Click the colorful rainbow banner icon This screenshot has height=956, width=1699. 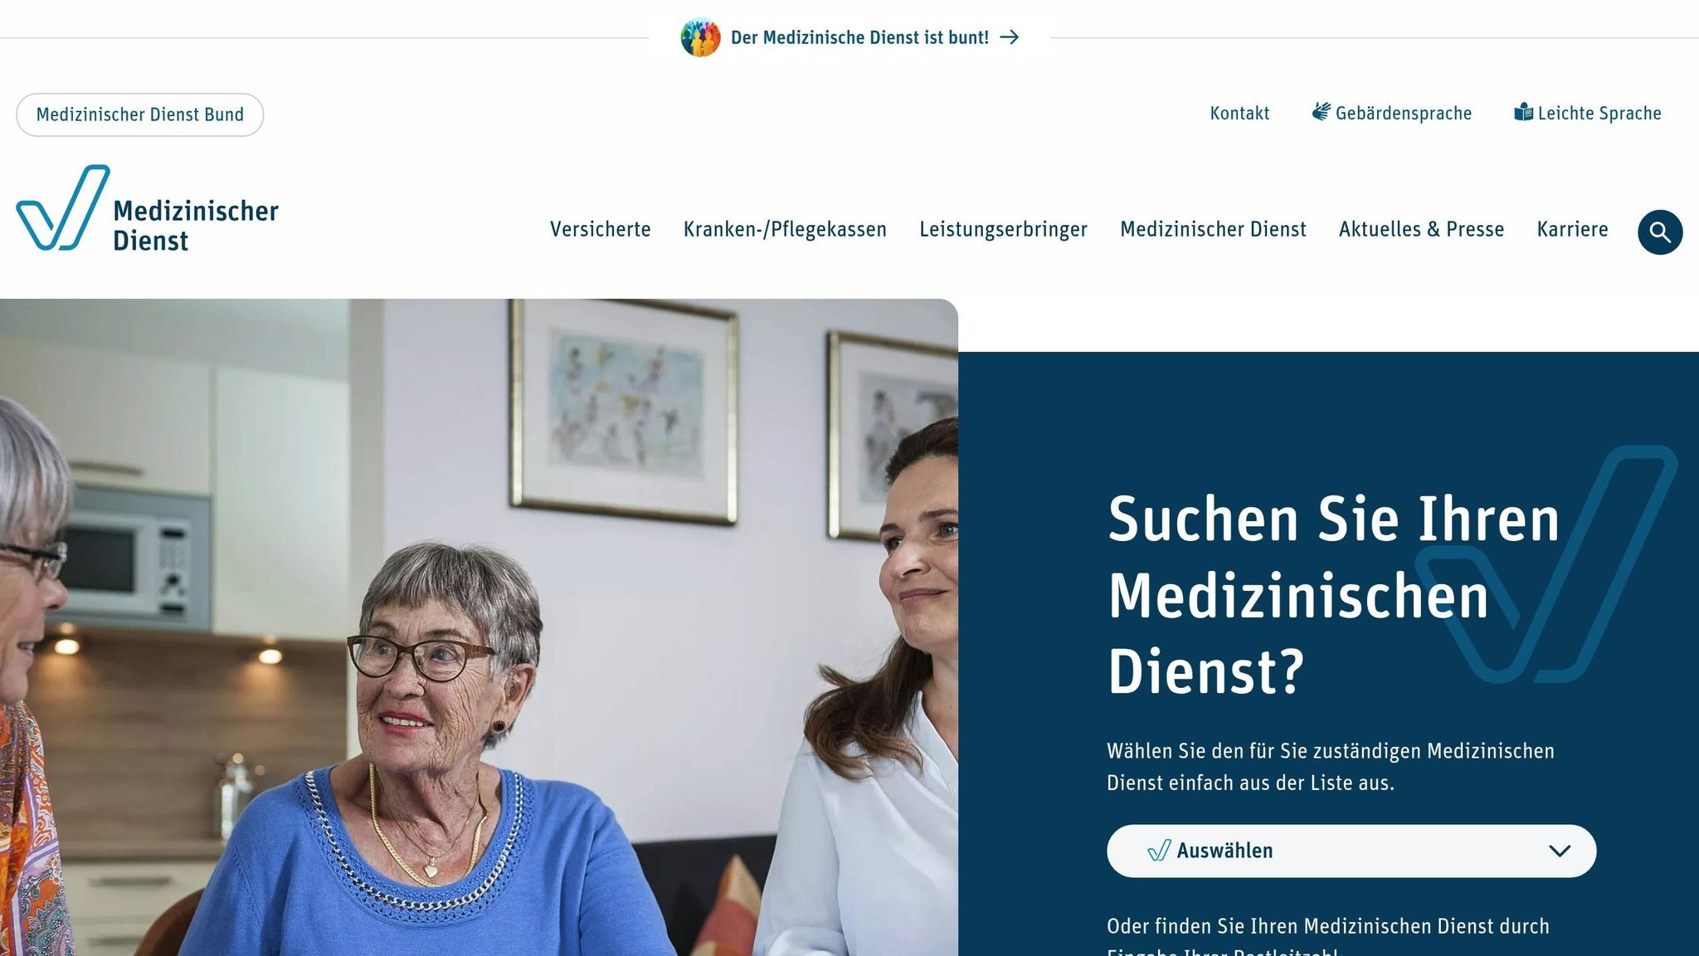(701, 37)
